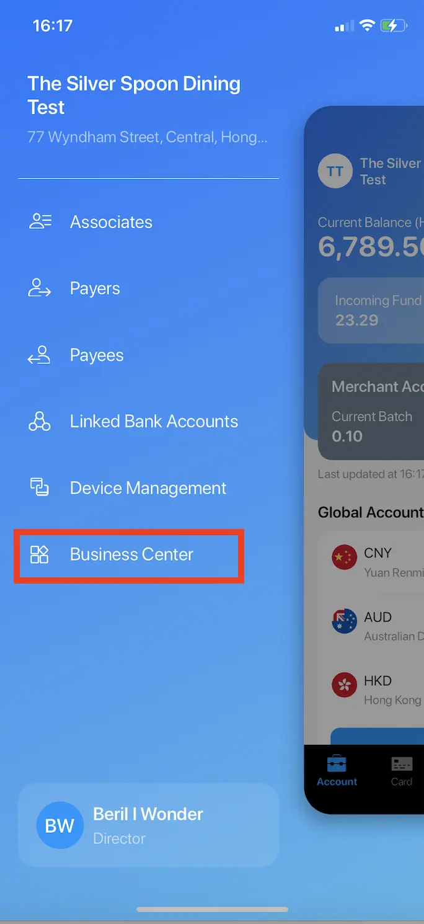Tap the HKD Hong Kong flag icon
This screenshot has height=924, width=424.
click(345, 685)
